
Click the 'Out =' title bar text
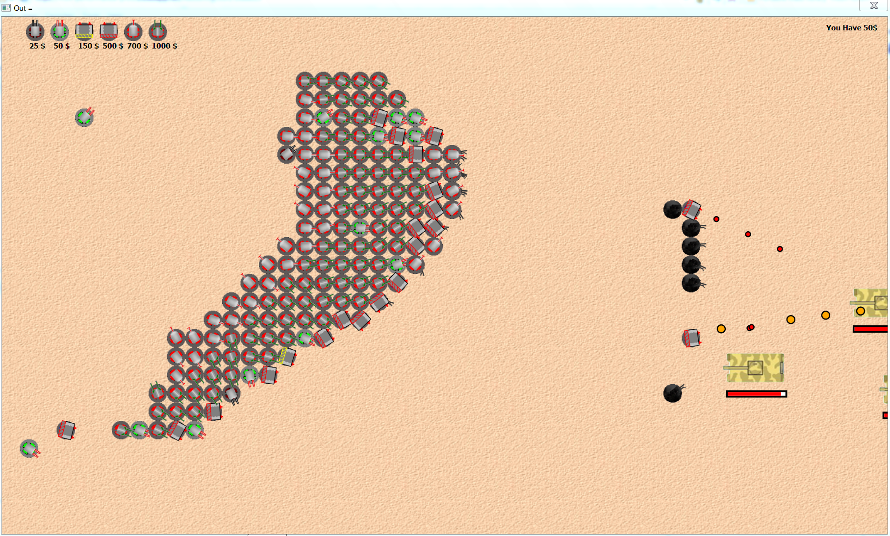(22, 8)
